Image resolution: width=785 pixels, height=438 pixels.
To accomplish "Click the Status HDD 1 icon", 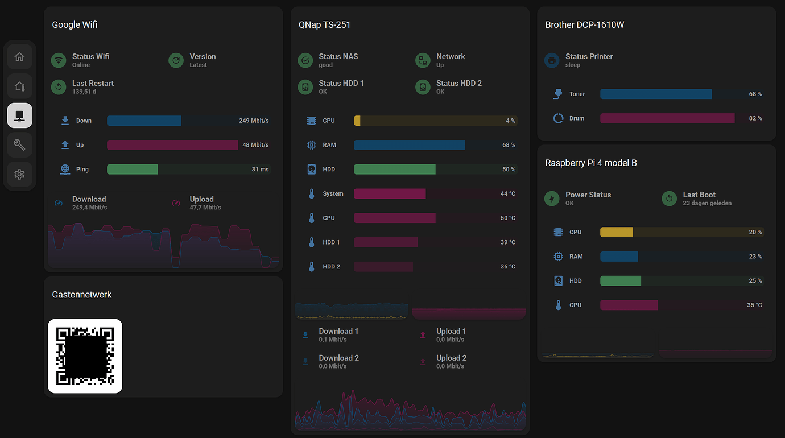I will pos(305,86).
